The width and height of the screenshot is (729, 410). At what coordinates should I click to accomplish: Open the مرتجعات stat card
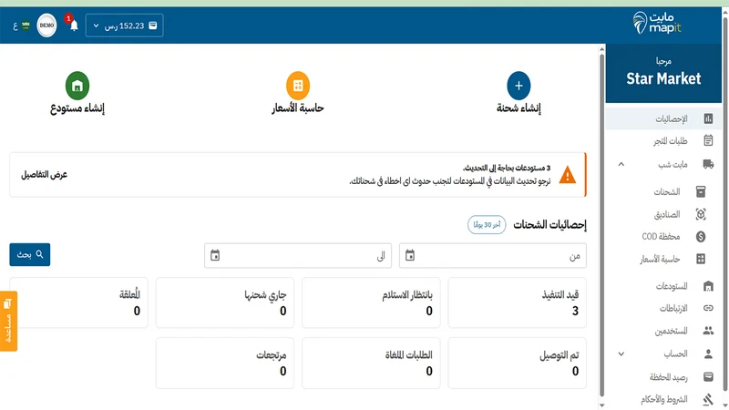[x=224, y=363]
